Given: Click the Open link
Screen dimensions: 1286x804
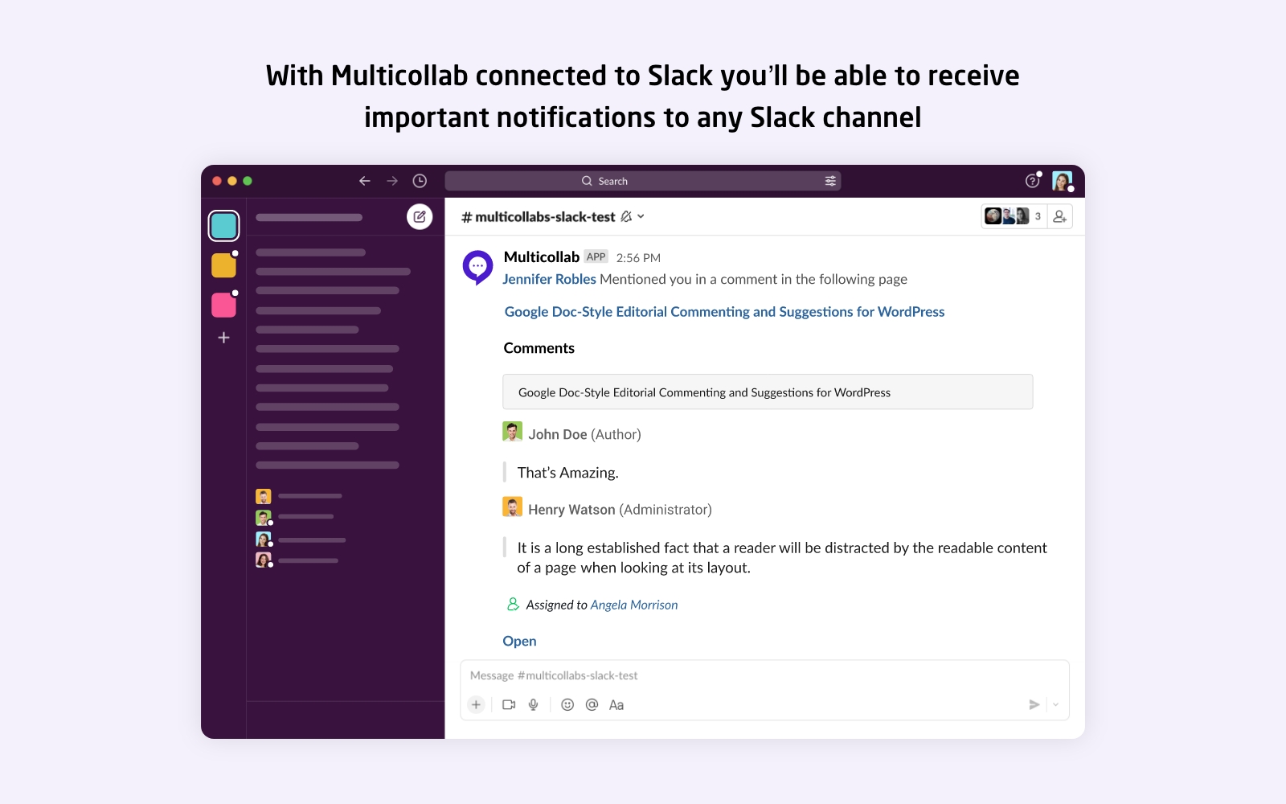Looking at the screenshot, I should coord(519,641).
